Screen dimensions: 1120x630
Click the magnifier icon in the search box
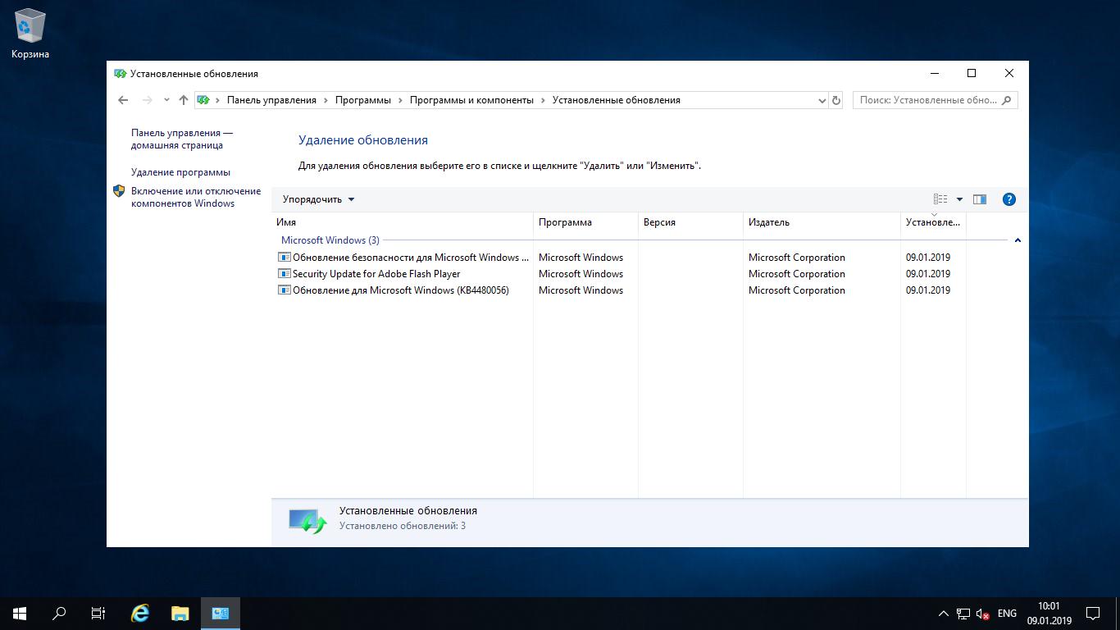1008,100
